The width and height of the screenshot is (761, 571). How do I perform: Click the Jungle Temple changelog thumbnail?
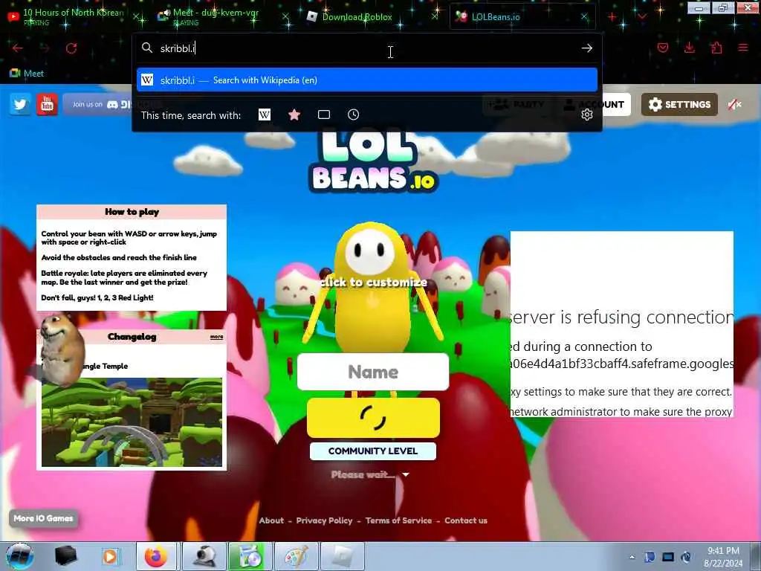pos(132,422)
